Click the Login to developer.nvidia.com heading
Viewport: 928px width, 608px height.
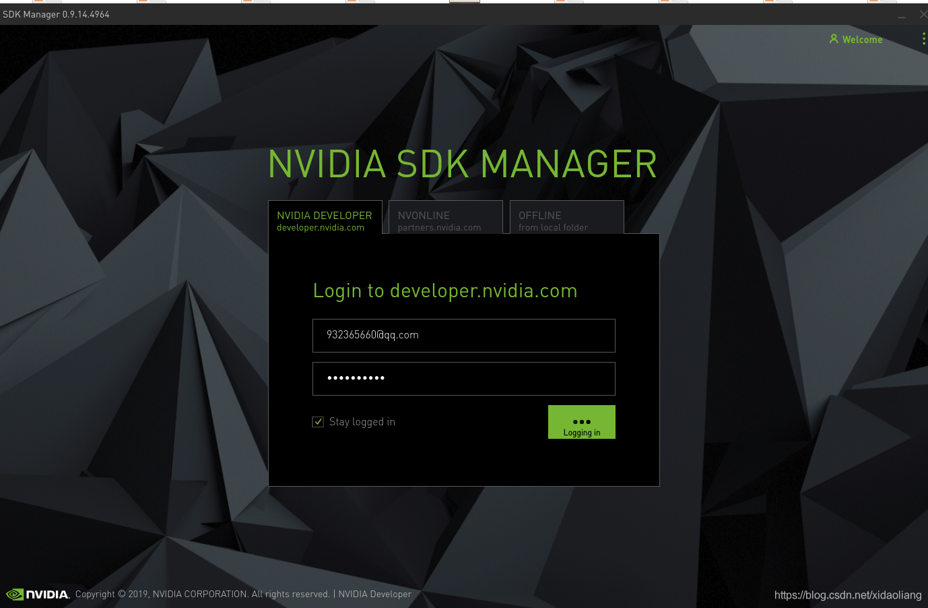pyautogui.click(x=445, y=291)
